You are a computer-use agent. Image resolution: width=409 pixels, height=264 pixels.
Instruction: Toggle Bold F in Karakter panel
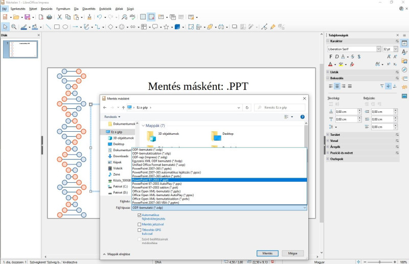click(x=331, y=57)
